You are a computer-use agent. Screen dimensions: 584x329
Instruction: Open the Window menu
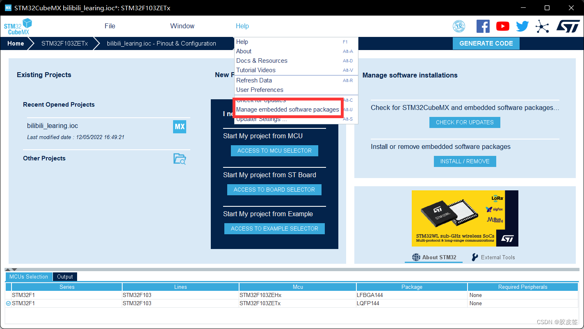(182, 26)
